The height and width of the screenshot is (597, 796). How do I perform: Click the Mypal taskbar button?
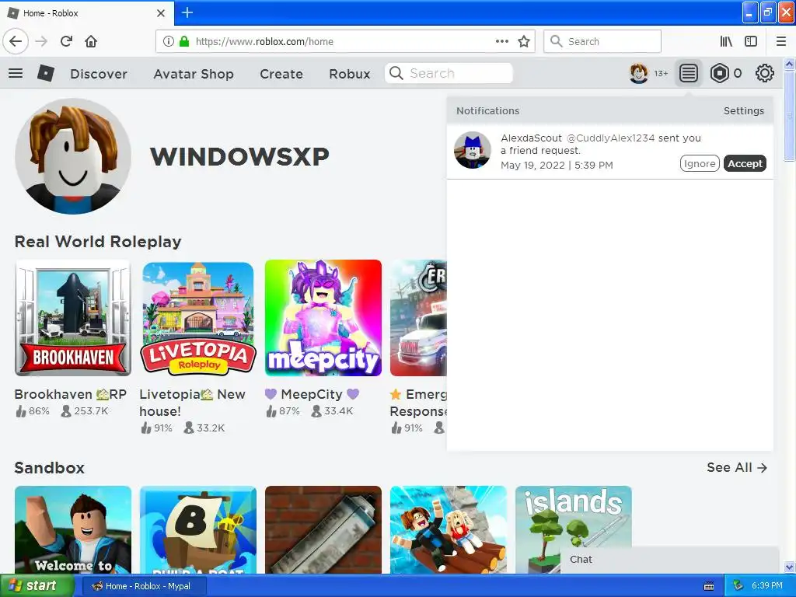144,586
